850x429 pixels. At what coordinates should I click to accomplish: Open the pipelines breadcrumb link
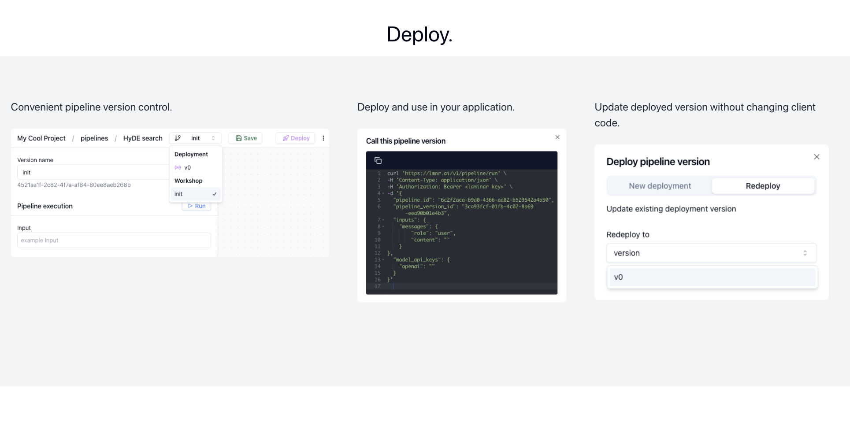[x=94, y=138]
